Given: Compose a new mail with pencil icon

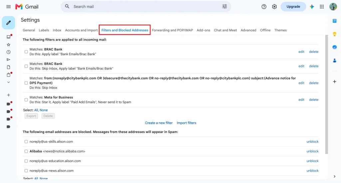Looking at the screenshot, I should coord(8,23).
